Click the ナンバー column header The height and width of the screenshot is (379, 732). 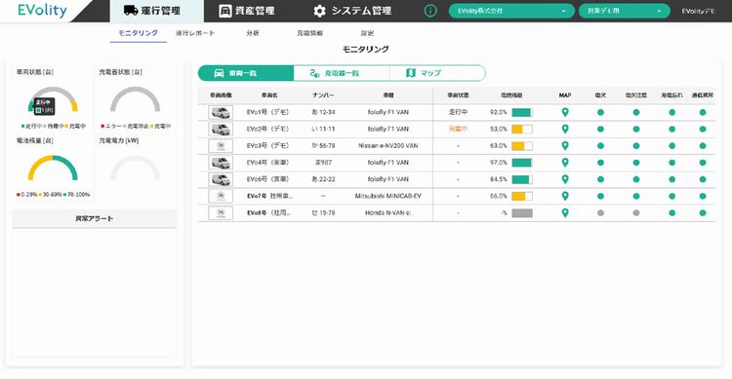323,95
